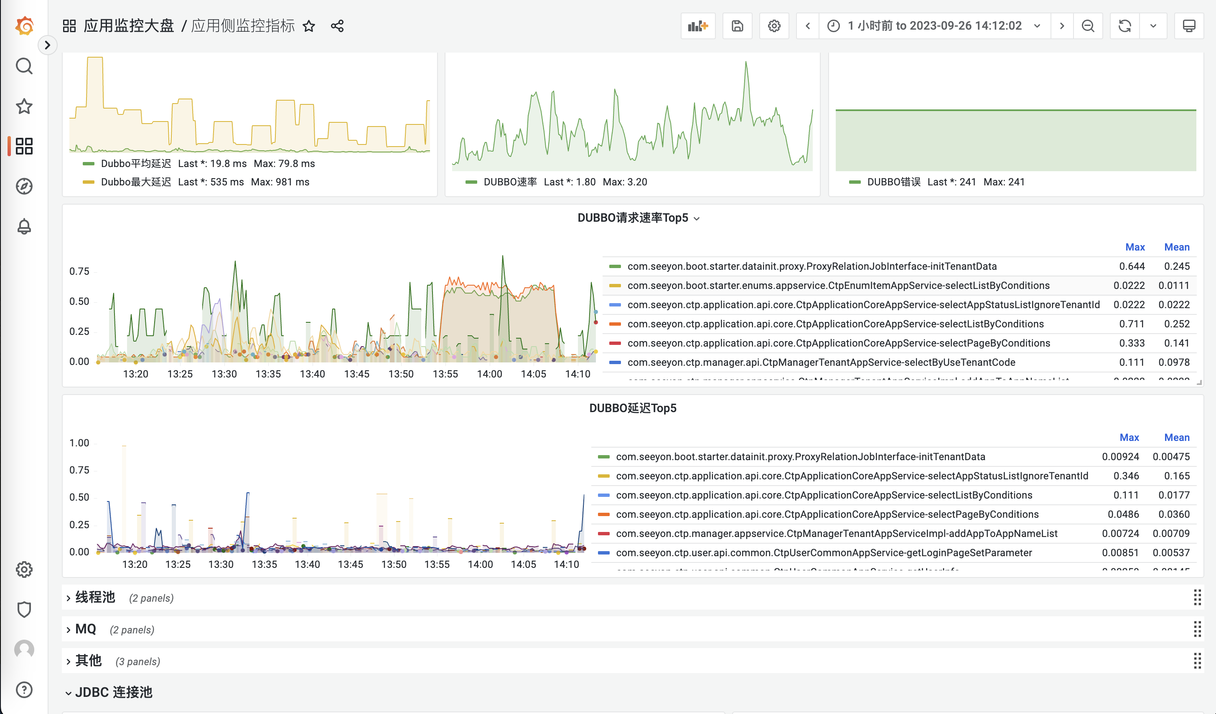Click red swatch of addAppToAppNameList series

[604, 534]
